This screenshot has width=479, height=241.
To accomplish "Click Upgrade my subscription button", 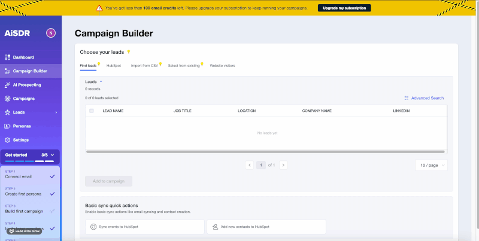I will click(x=344, y=8).
